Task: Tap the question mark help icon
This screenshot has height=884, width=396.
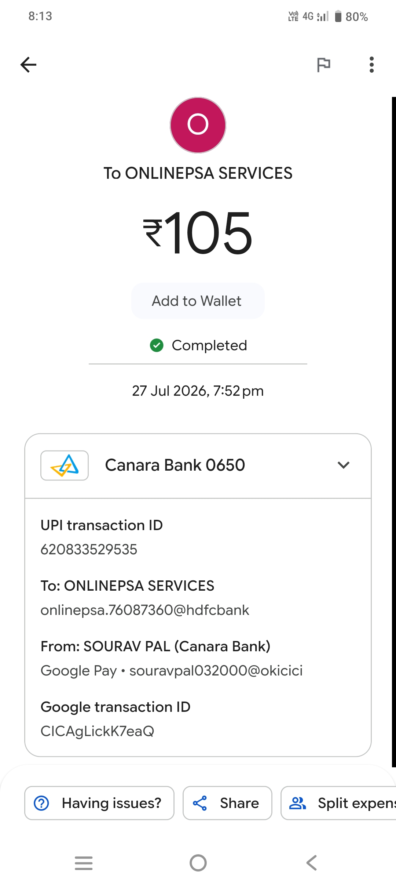Action: 41,803
